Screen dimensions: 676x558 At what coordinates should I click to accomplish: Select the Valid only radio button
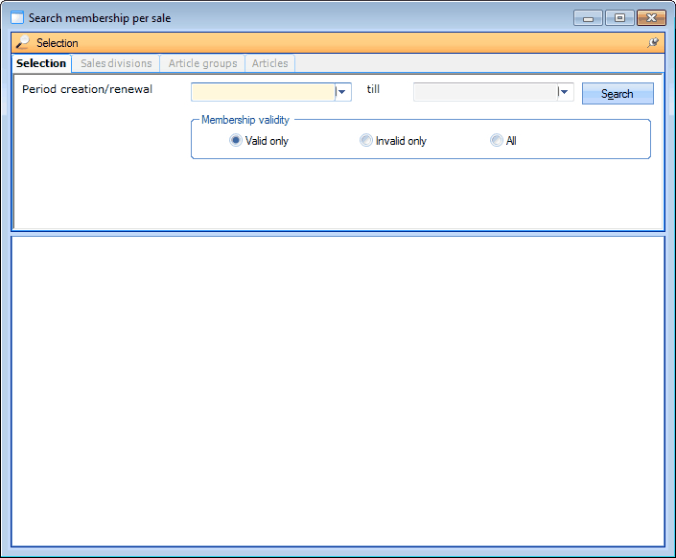coord(236,141)
